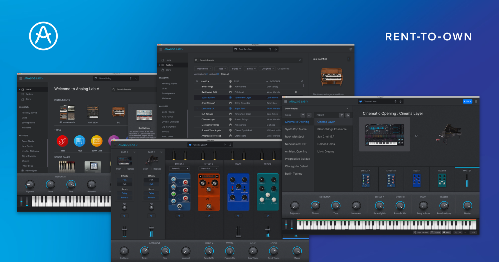Go to next preset after Soul Sacrifice
The width and height of the screenshot is (499, 262).
click(x=276, y=49)
